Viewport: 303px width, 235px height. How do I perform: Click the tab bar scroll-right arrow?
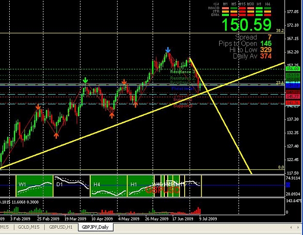(x=298, y=227)
